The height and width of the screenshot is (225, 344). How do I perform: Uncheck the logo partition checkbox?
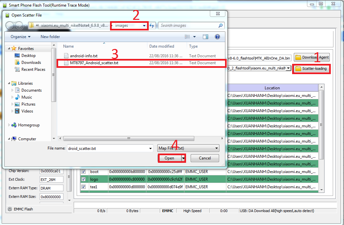pyautogui.click(x=84, y=179)
